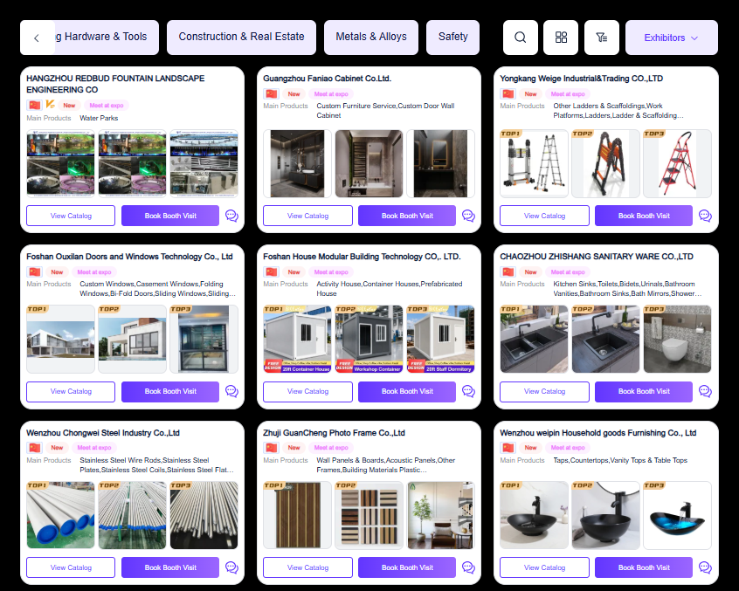Viewport: 739px width, 591px height.
Task: Open CHAOZHOU ZHISHANG SANITARY WARE company title
Action: pyautogui.click(x=597, y=257)
